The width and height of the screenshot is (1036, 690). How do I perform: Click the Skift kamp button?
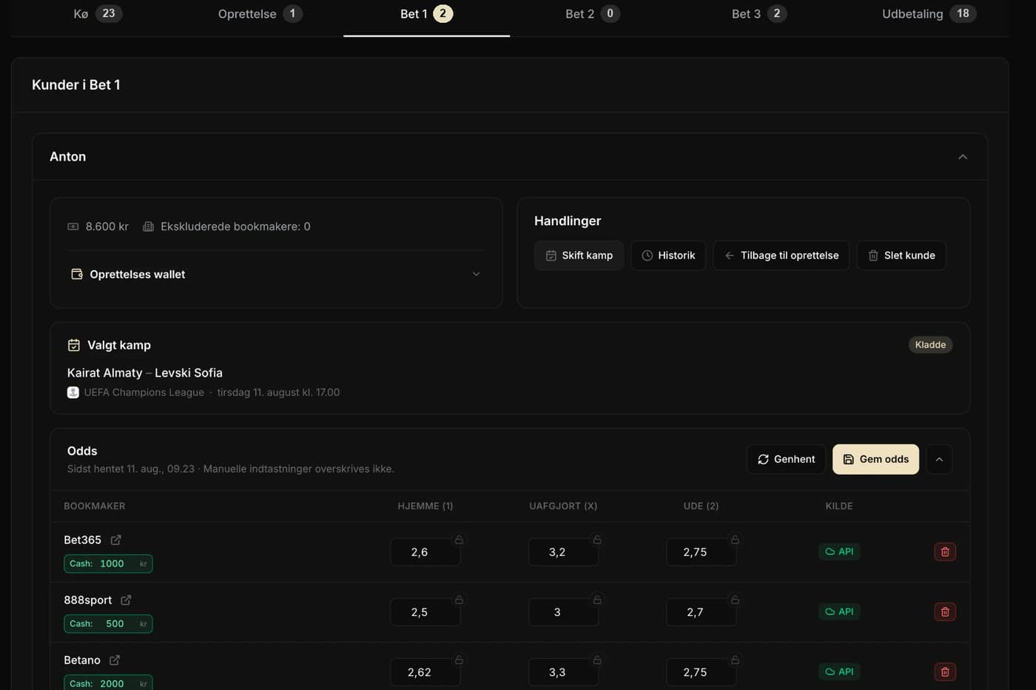pos(579,255)
